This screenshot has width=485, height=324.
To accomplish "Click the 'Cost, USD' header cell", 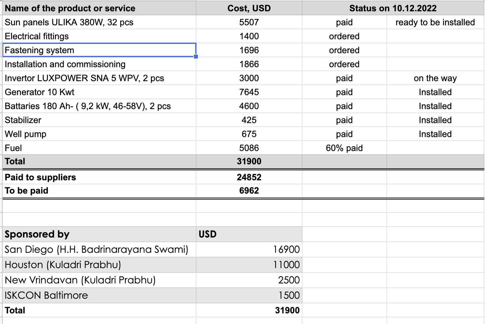I will (249, 8).
